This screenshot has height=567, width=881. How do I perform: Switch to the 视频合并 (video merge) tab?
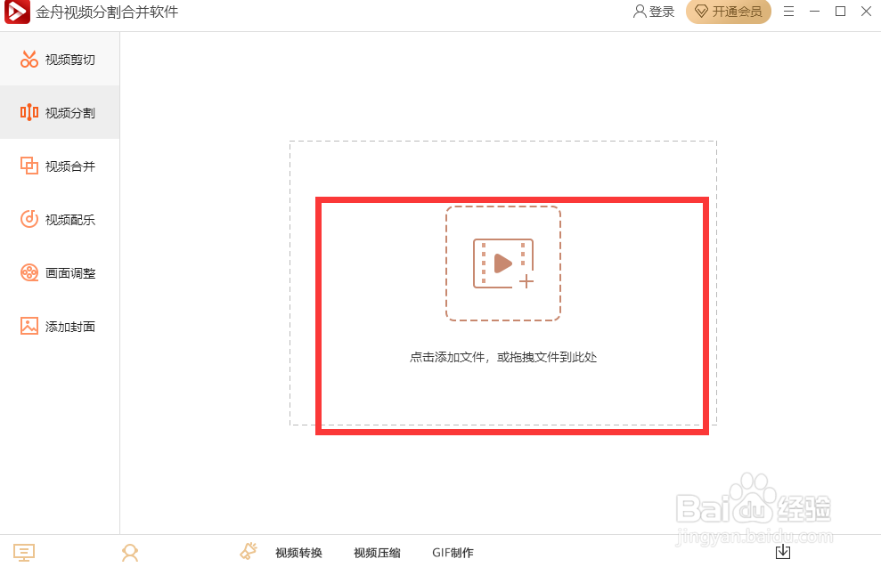[60, 166]
